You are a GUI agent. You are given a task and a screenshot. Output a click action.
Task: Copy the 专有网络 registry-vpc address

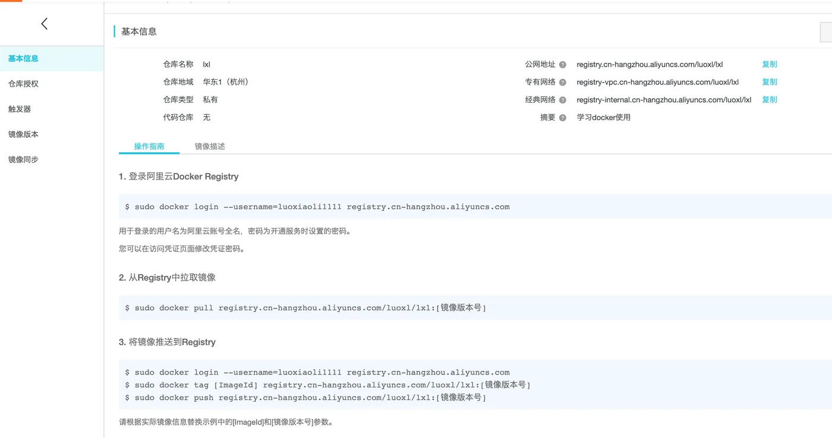pyautogui.click(x=770, y=82)
